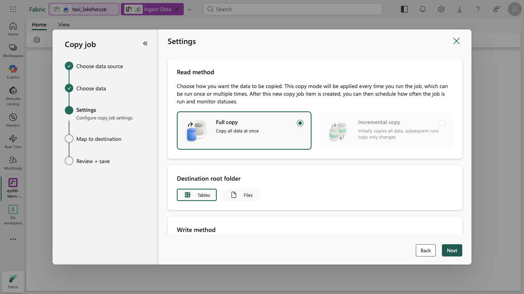Open the app launcher waffle icon
Viewport: 524px width, 294px height.
pos(13,9)
